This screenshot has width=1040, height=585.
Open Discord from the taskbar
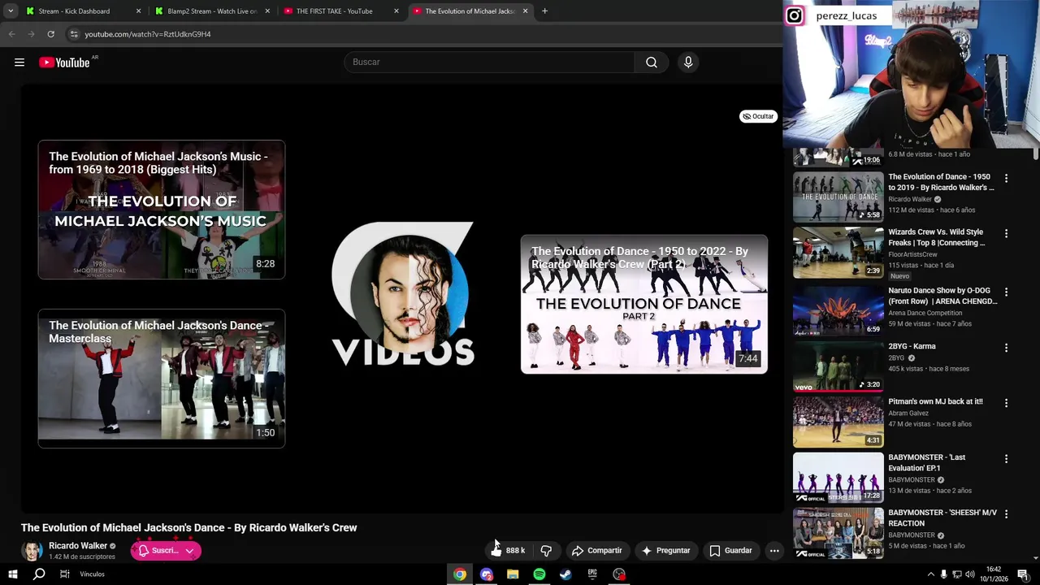[x=487, y=574]
